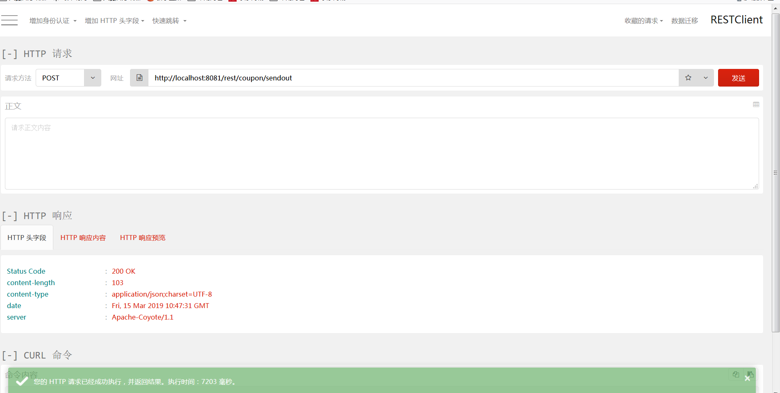Click the red 发送 button
780x393 pixels.
[x=738, y=78]
